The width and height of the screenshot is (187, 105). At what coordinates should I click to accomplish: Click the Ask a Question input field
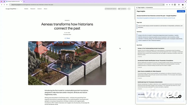160,97
